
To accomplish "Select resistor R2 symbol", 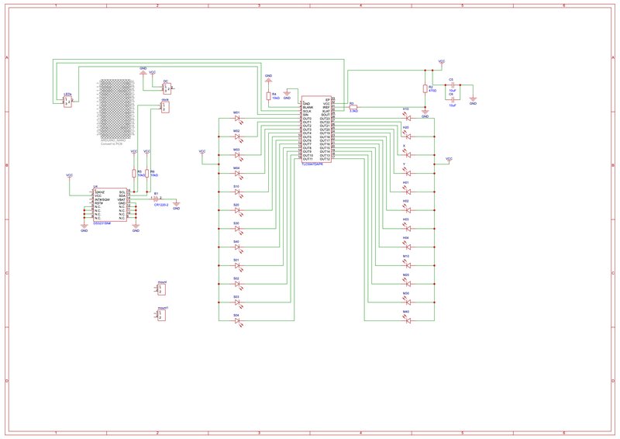I will (425, 88).
